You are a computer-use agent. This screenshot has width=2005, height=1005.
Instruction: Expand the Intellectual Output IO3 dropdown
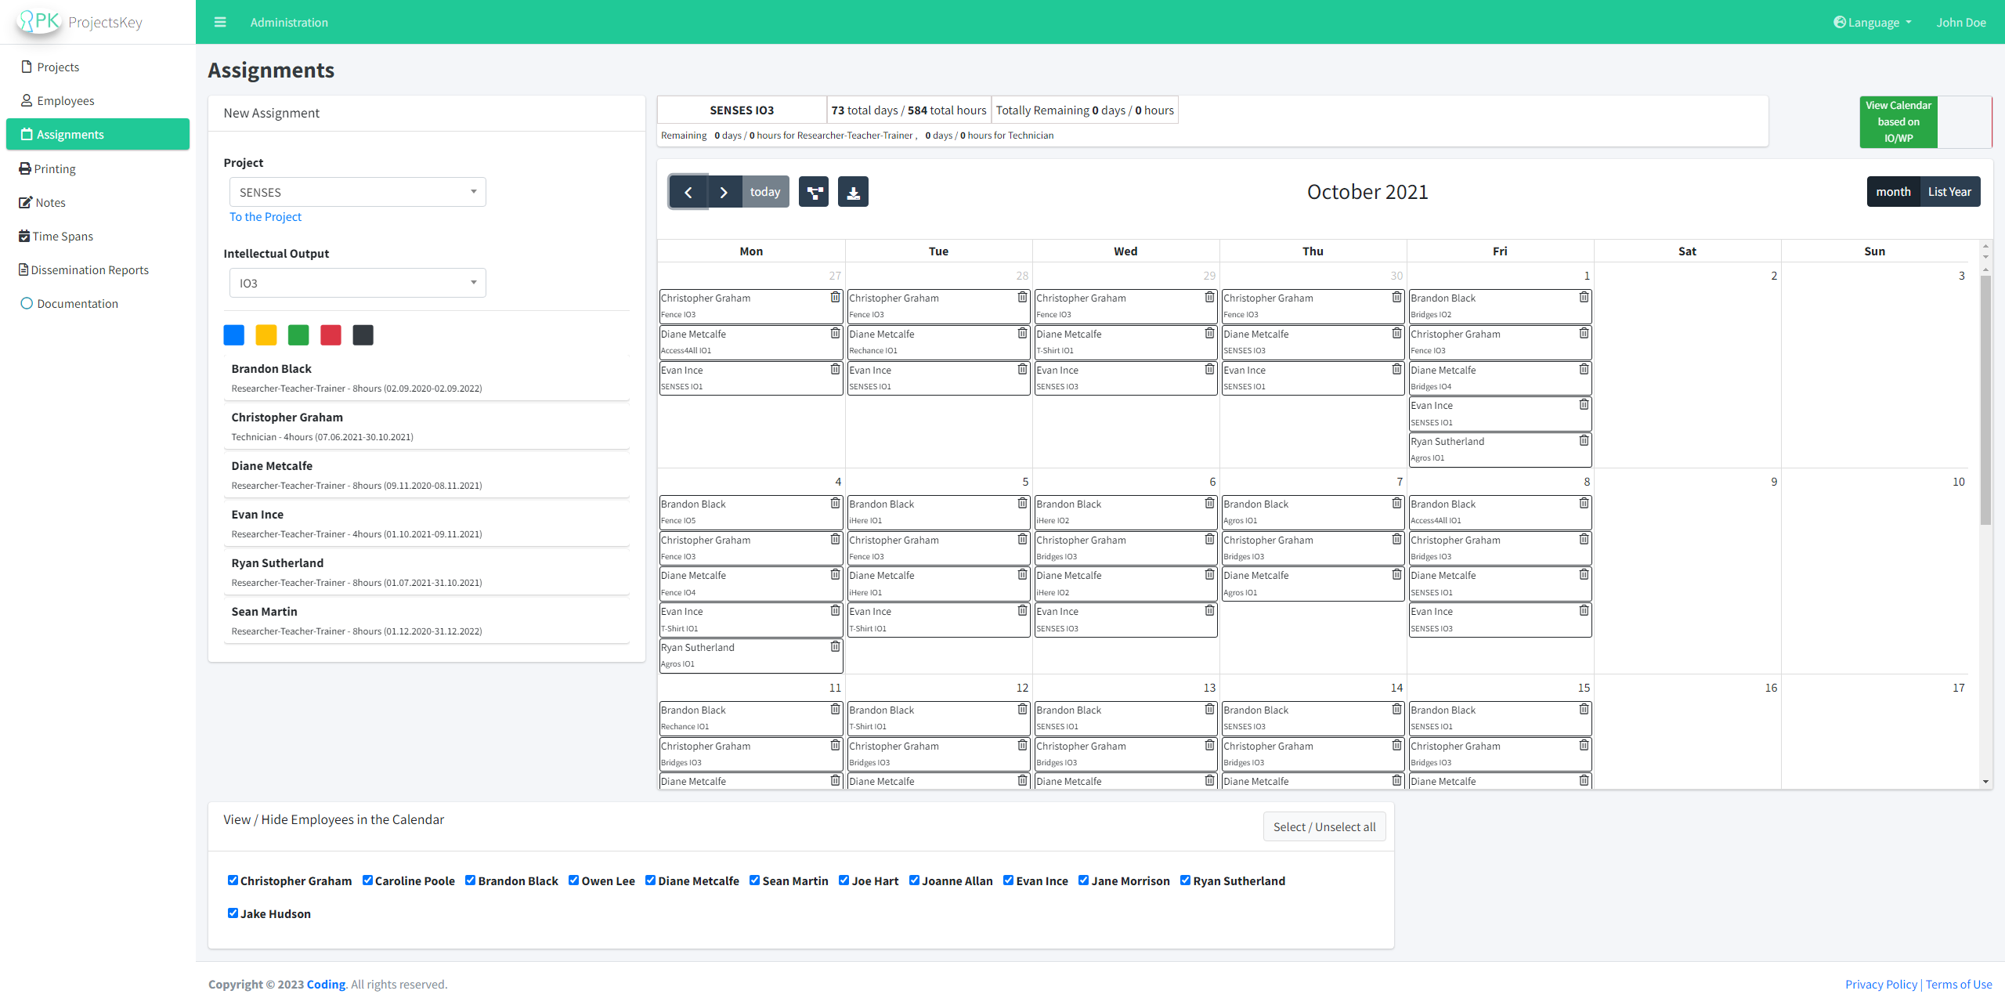click(x=357, y=283)
